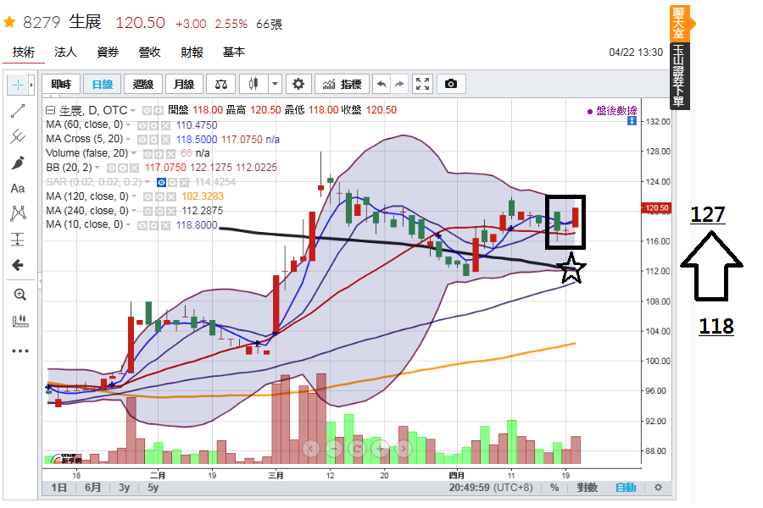Open the 資券 tab

108,52
